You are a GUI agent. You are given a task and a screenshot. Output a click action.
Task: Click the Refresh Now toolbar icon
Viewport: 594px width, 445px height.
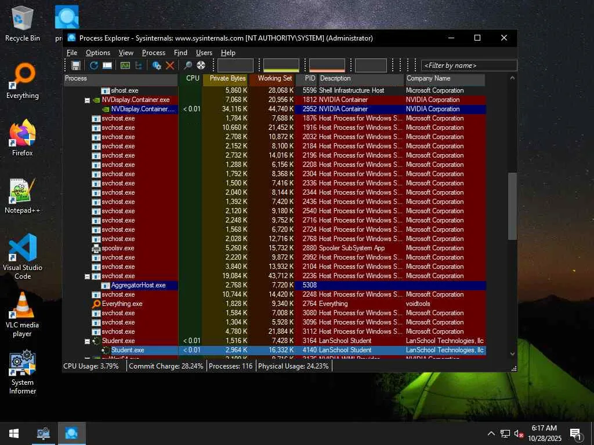coord(93,65)
